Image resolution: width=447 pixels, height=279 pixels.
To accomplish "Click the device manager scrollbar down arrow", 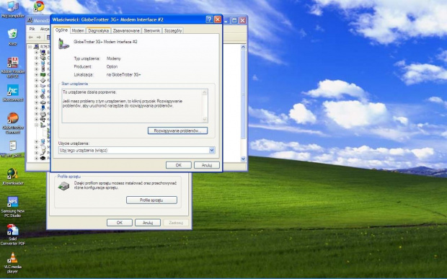I will pyautogui.click(x=243, y=159).
